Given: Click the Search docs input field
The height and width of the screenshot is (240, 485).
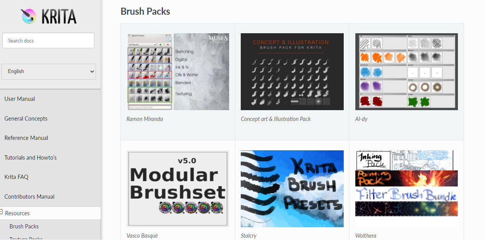Looking at the screenshot, I should (x=48, y=41).
